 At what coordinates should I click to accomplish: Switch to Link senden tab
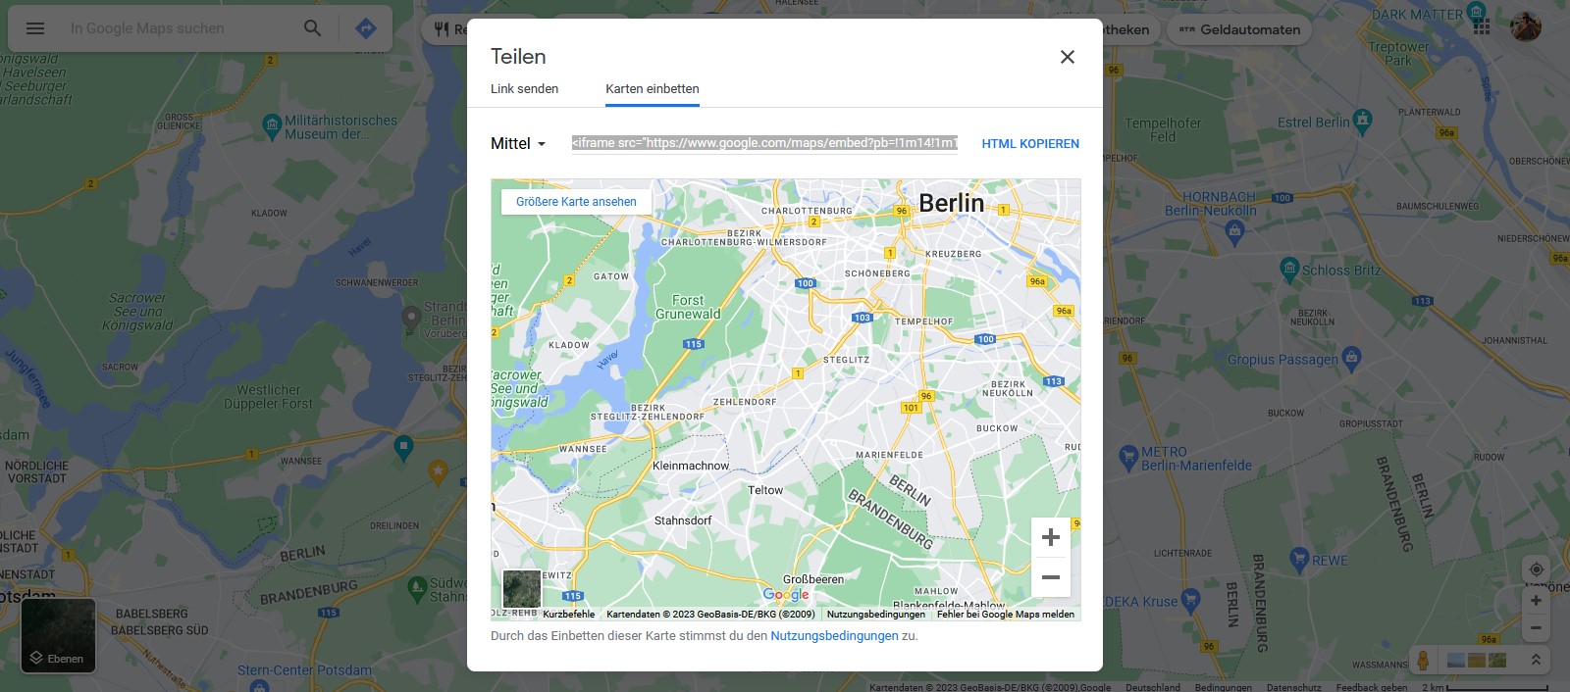524,88
